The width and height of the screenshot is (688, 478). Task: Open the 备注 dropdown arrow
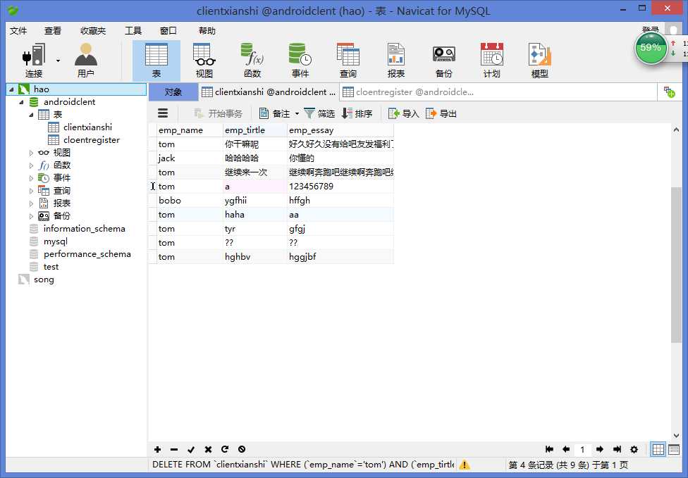(297, 114)
